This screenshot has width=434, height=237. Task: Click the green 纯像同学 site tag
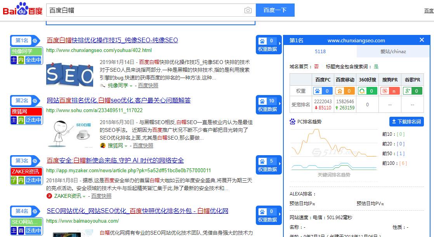(26, 51)
